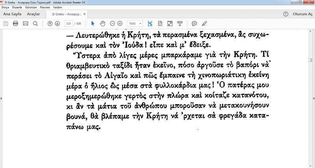The height and width of the screenshot is (168, 315).
Task: Open the Dosya menu
Action: coord(5,7)
